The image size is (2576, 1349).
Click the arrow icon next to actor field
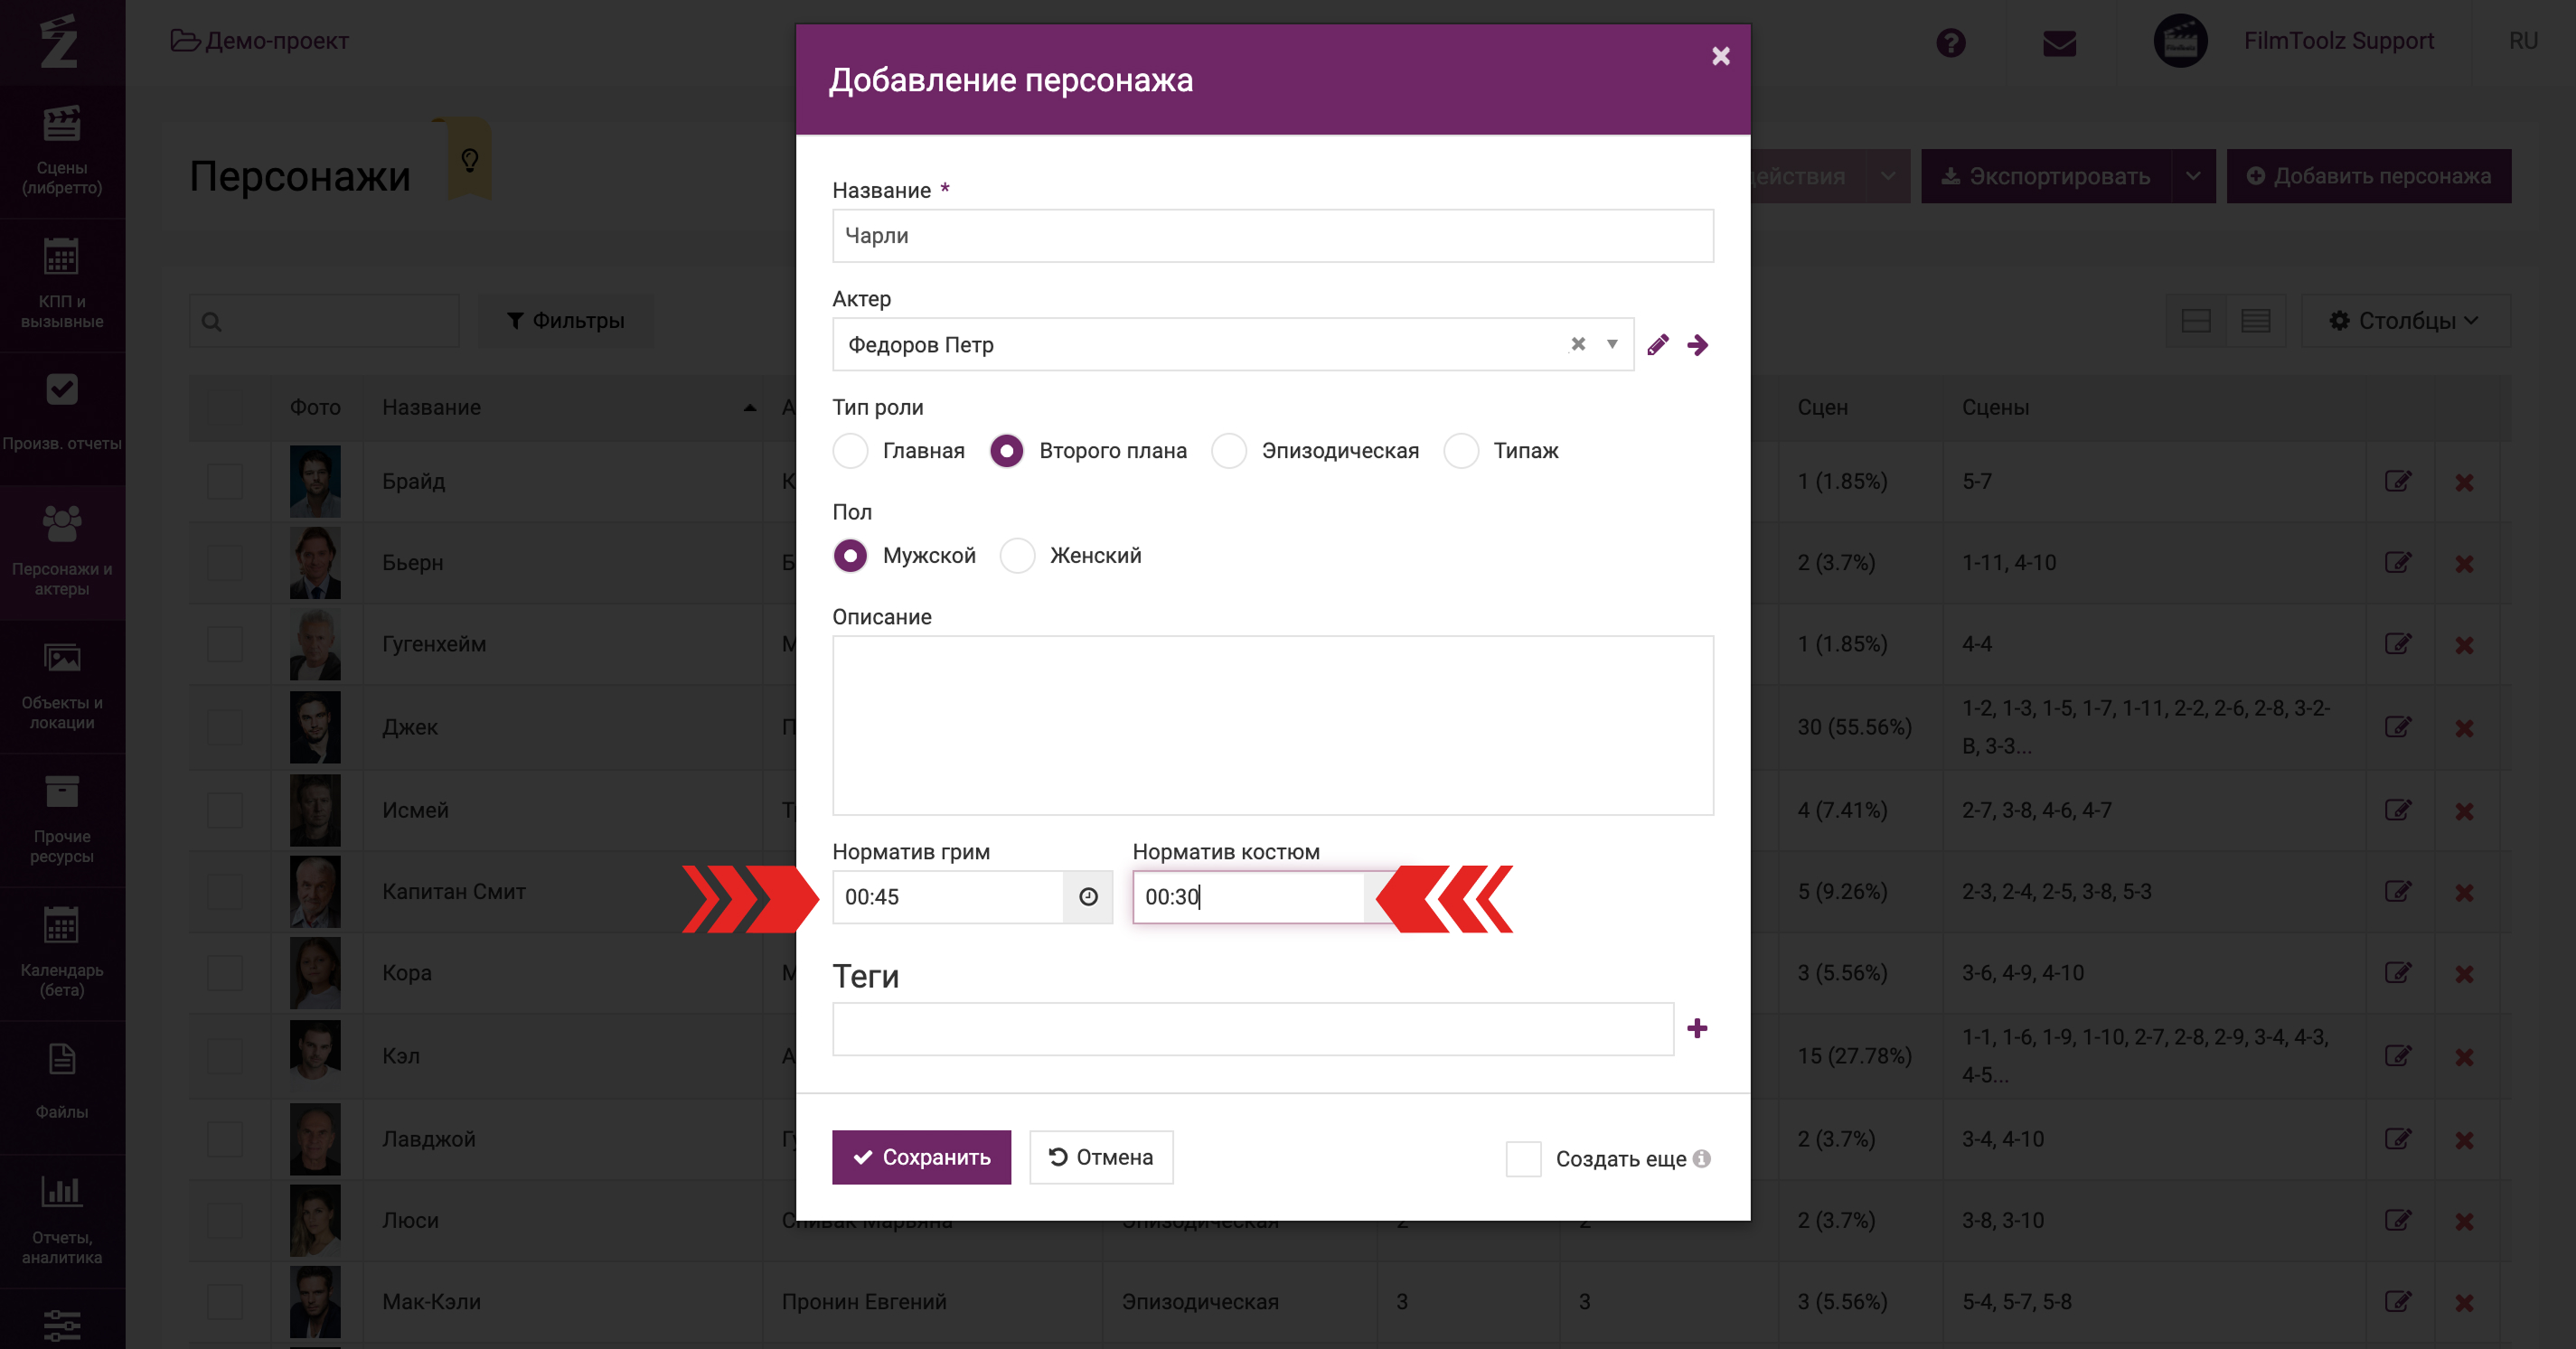click(x=1697, y=345)
